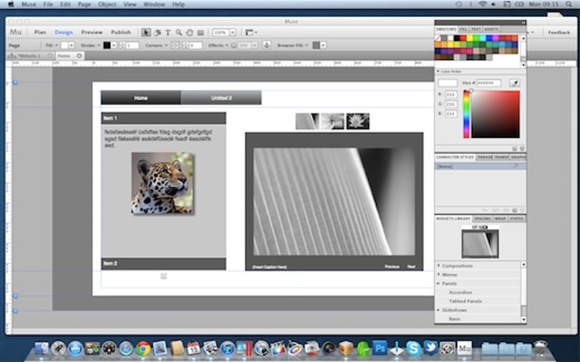This screenshot has width=580, height=362.
Task: Open the calendar icon in dock
Action: [x=193, y=348]
